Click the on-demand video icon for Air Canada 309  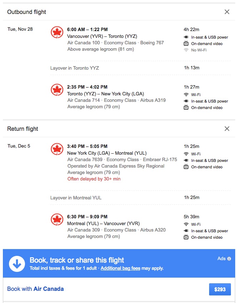186,237
